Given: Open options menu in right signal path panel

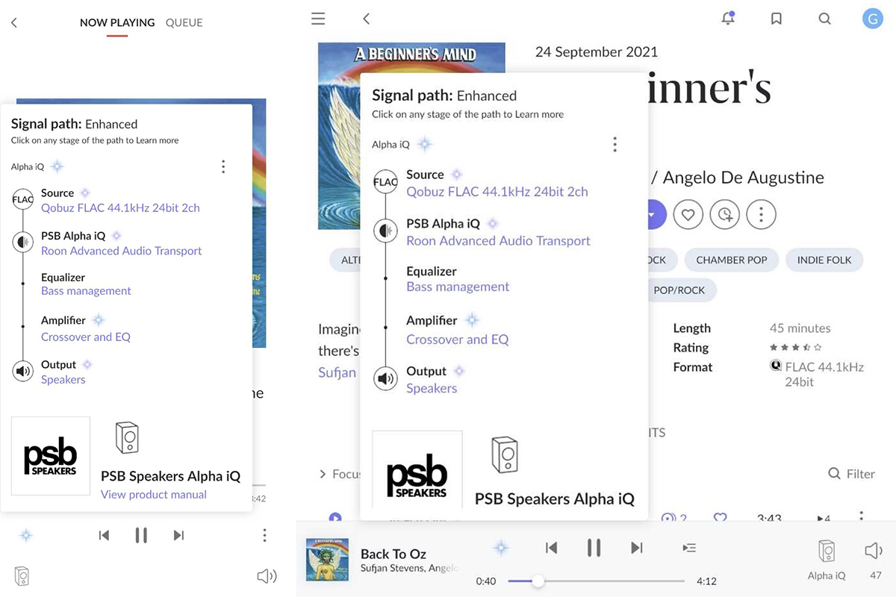Looking at the screenshot, I should click(615, 144).
